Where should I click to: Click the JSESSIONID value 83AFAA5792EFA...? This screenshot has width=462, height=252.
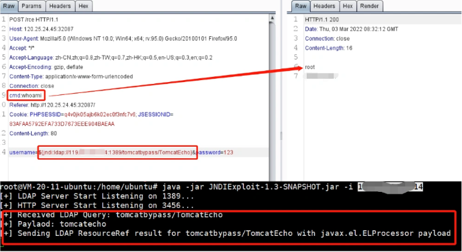[x=62, y=124]
